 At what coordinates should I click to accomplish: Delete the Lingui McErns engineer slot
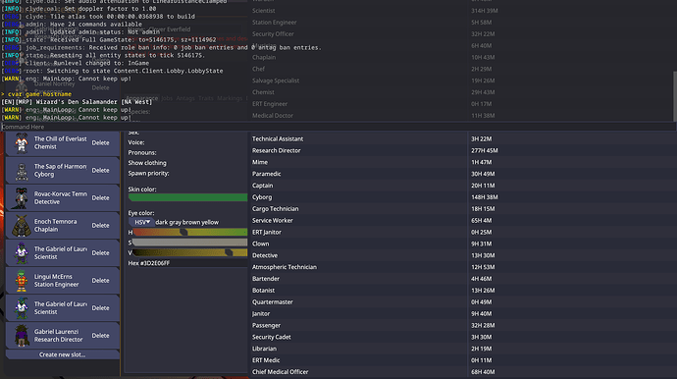[100, 281]
